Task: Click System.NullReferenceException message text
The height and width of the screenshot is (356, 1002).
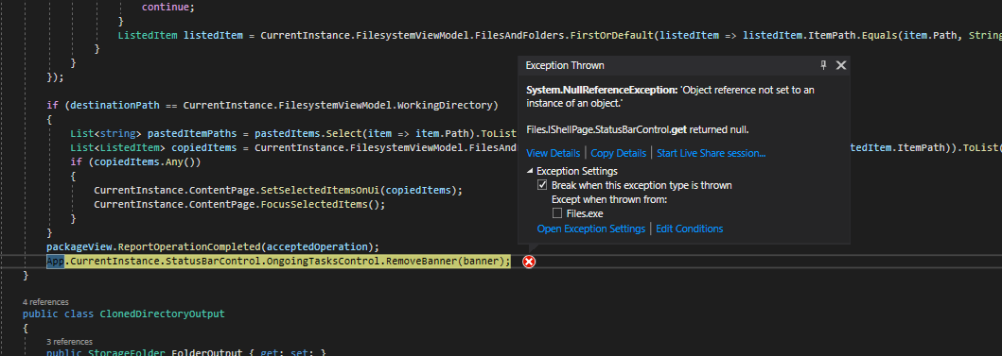Action: pyautogui.click(x=670, y=96)
